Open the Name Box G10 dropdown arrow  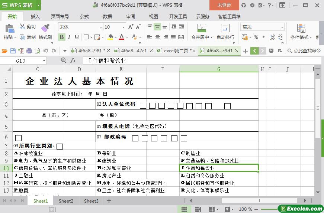pos(44,60)
